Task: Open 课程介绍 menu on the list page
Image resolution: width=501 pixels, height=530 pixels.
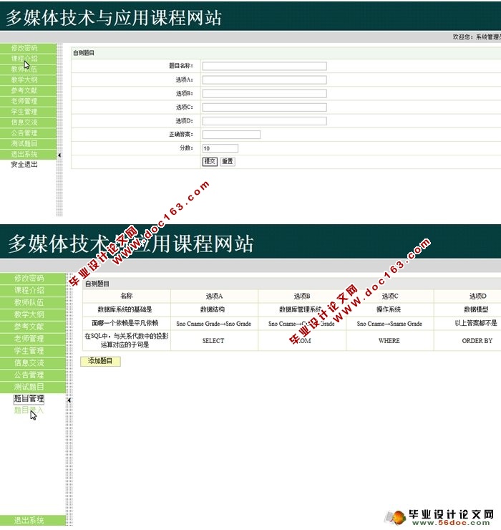Action: coord(33,290)
